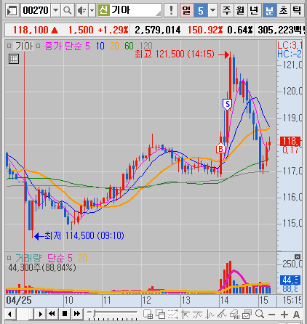Click the window layout icon left of stock code
Image resolution: width=307 pixels, height=324 pixels.
coord(12,10)
